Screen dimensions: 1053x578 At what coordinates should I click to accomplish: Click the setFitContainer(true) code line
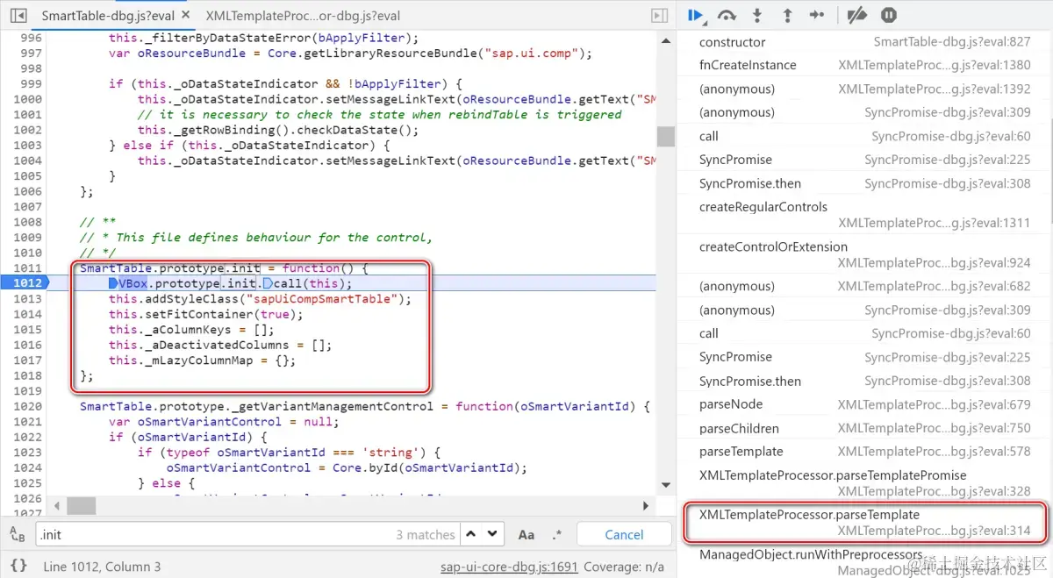pyautogui.click(x=204, y=314)
